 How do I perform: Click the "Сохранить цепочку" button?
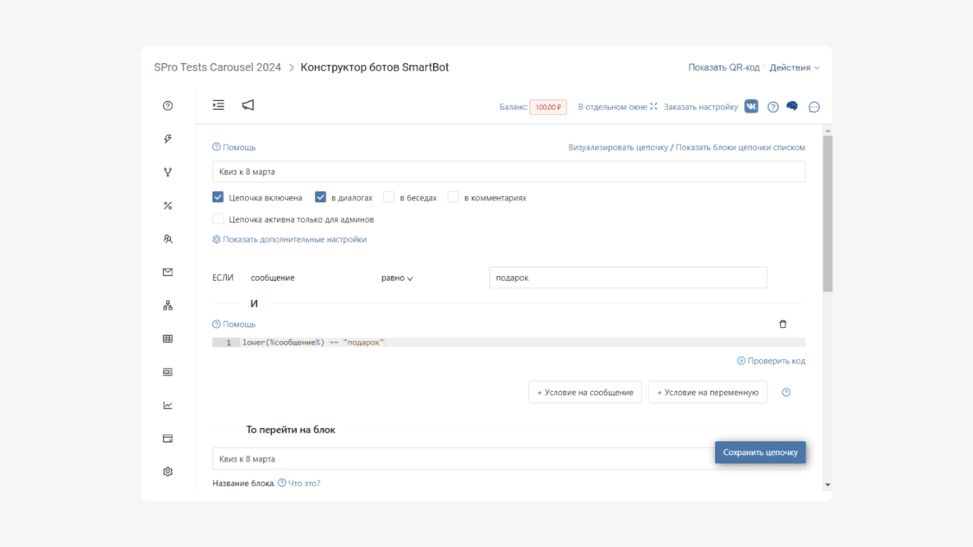tap(760, 452)
